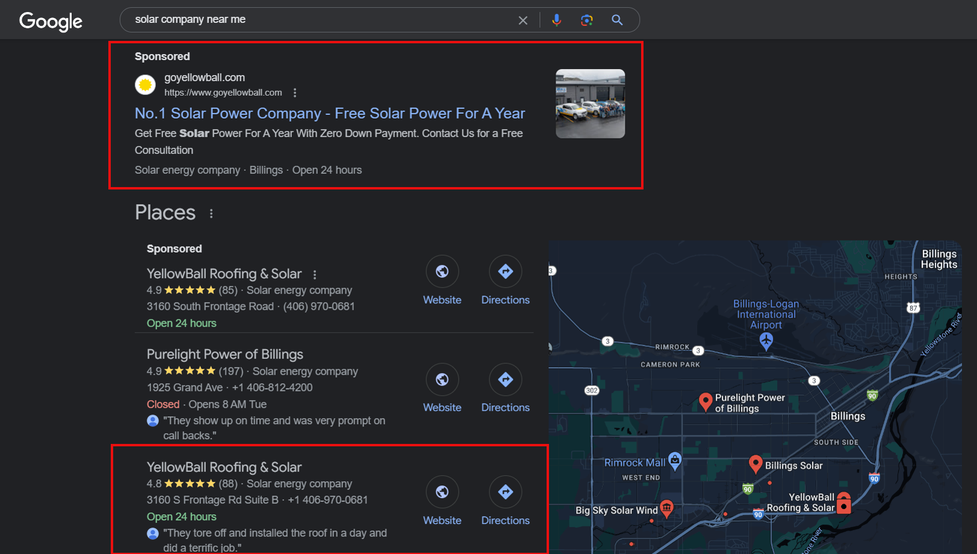Start voice search with the microphone icon

[557, 20]
